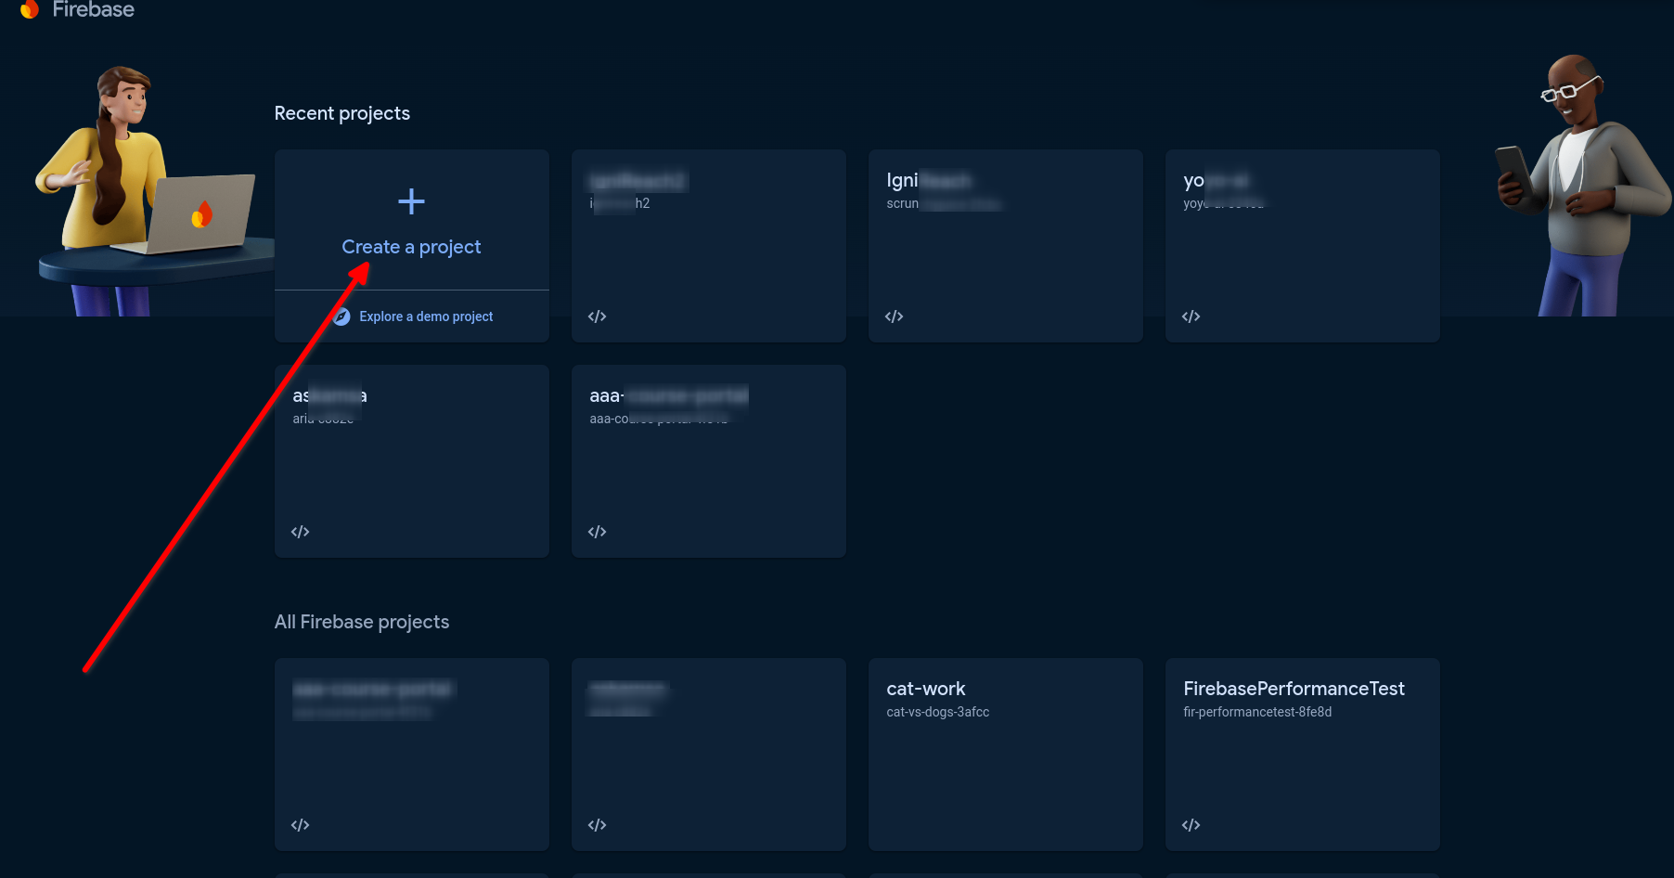Click the compass icon for demo project
Image resolution: width=1674 pixels, height=878 pixels.
[x=341, y=316]
